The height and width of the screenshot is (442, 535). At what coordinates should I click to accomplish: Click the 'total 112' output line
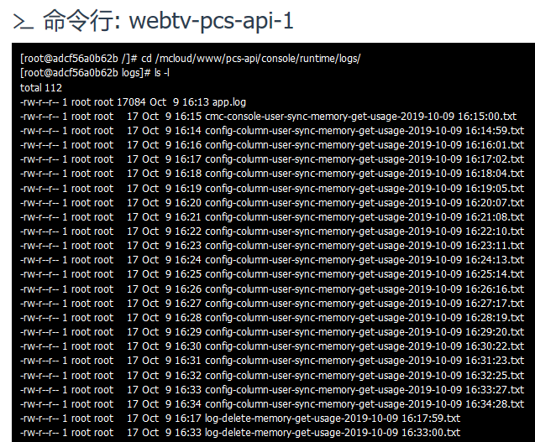click(x=41, y=87)
